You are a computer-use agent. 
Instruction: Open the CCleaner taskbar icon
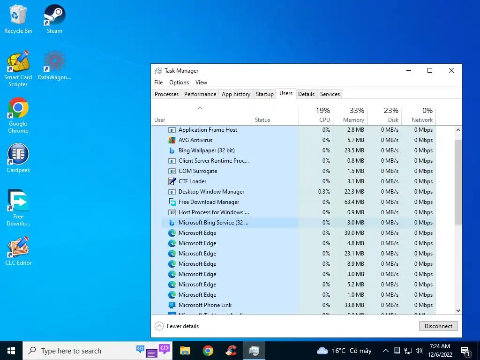231,351
